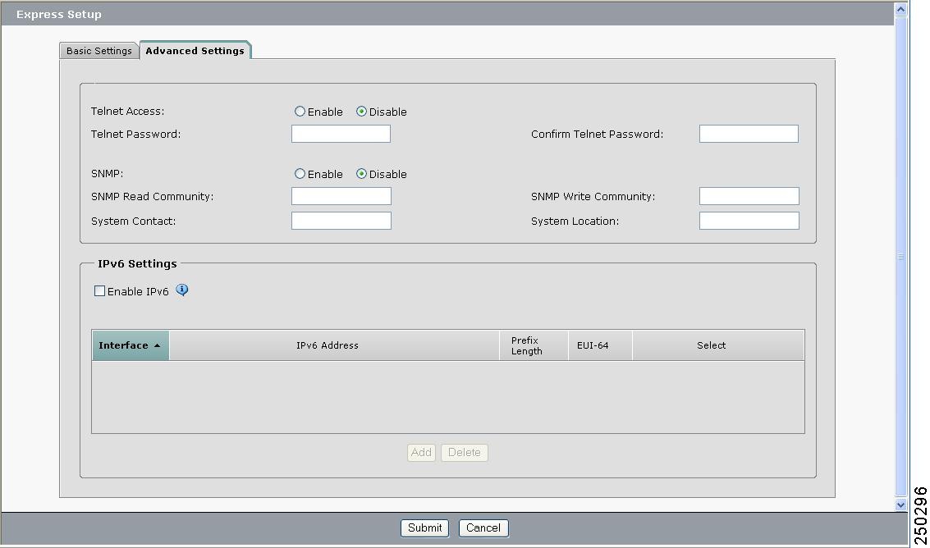Click the Interface column header
This screenshot has width=930, height=548.
(x=131, y=345)
